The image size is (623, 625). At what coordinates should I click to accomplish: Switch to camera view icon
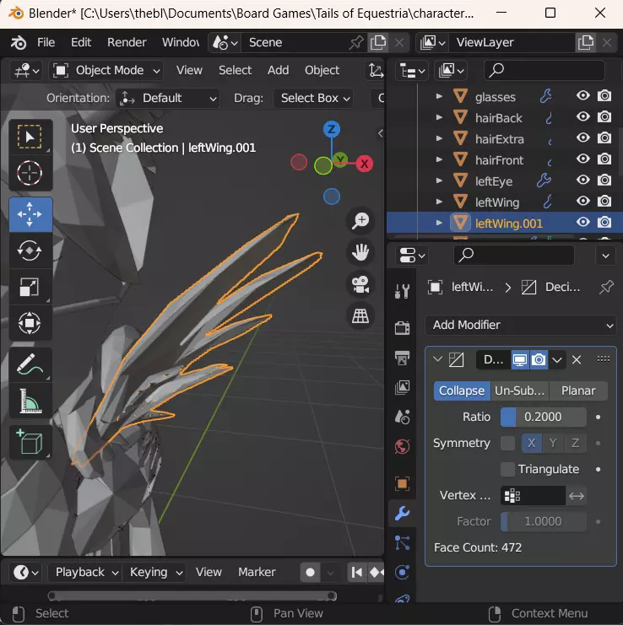pos(360,283)
